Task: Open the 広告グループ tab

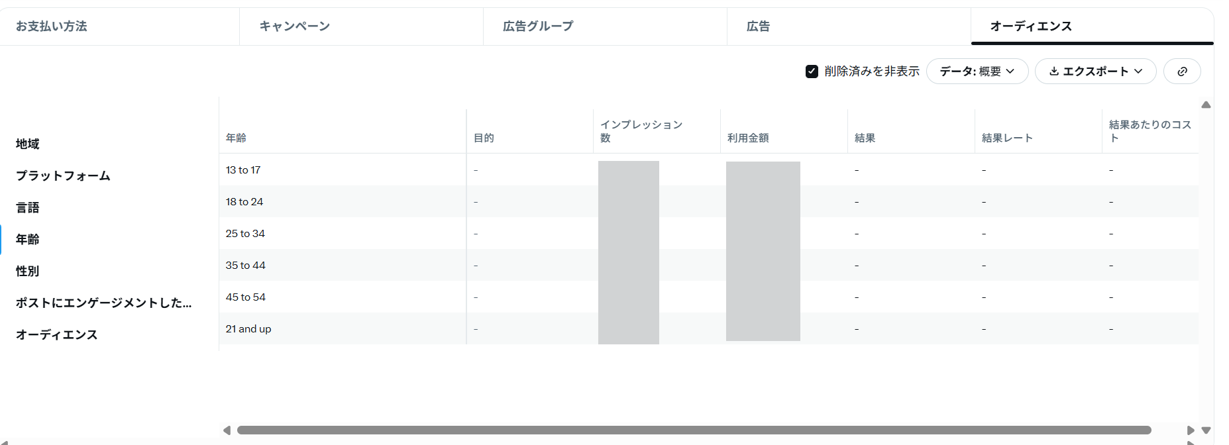Action: click(538, 26)
